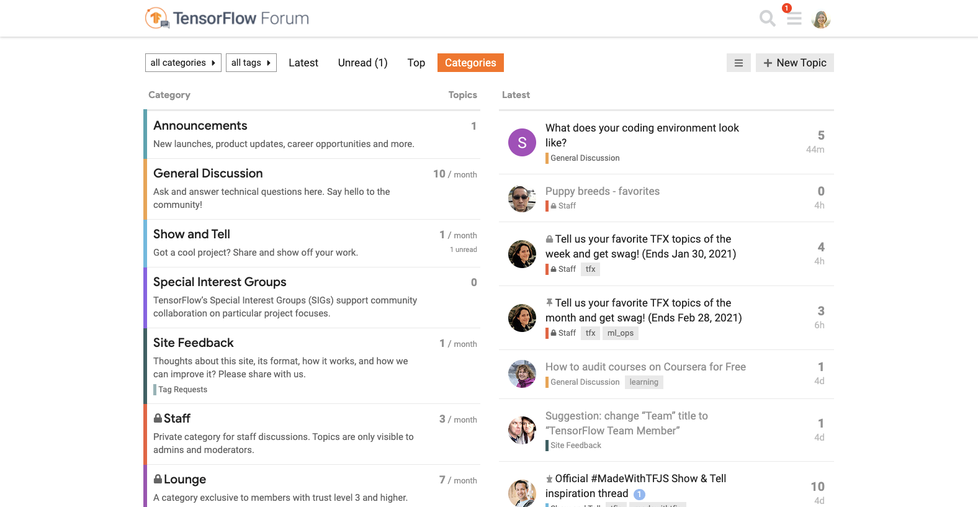Create a New Topic
The image size is (978, 507).
[x=795, y=63]
